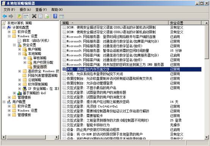Select first DCOM 计算机访问限制 policy row
This screenshot has height=146, width=210.
[x=111, y=28]
